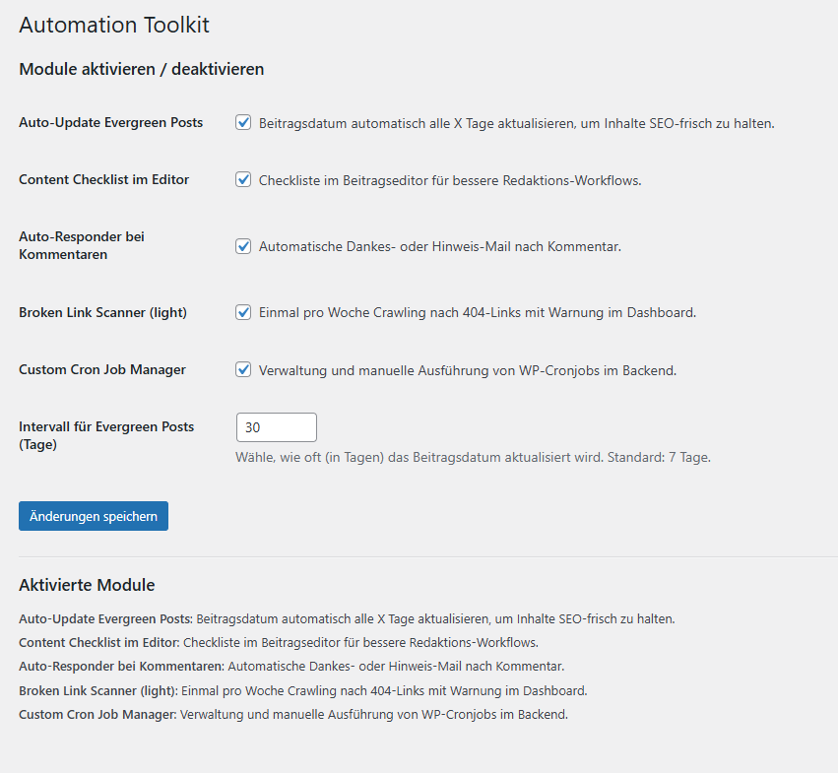The image size is (838, 773).
Task: Click the 'Aktivierte Module' section heading
Action: point(87,585)
